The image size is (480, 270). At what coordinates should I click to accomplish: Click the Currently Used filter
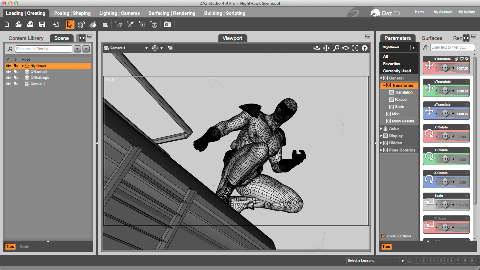tap(399, 71)
